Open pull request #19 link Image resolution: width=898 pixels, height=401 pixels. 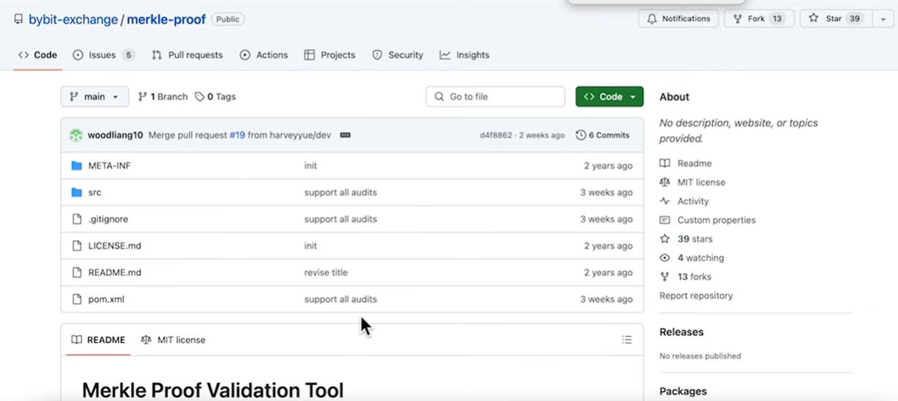(237, 135)
